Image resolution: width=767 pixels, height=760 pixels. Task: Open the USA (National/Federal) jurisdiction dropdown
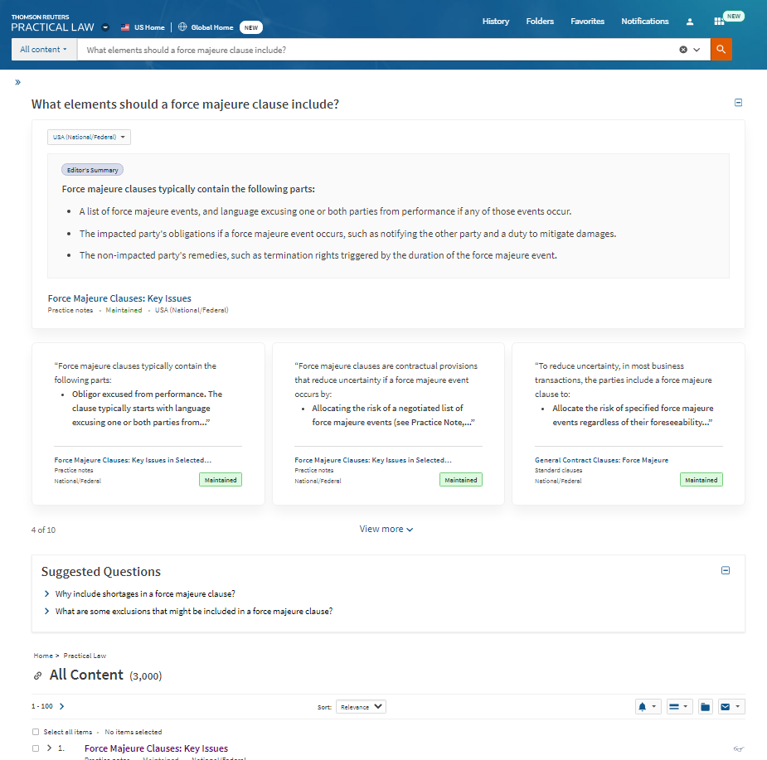click(89, 137)
